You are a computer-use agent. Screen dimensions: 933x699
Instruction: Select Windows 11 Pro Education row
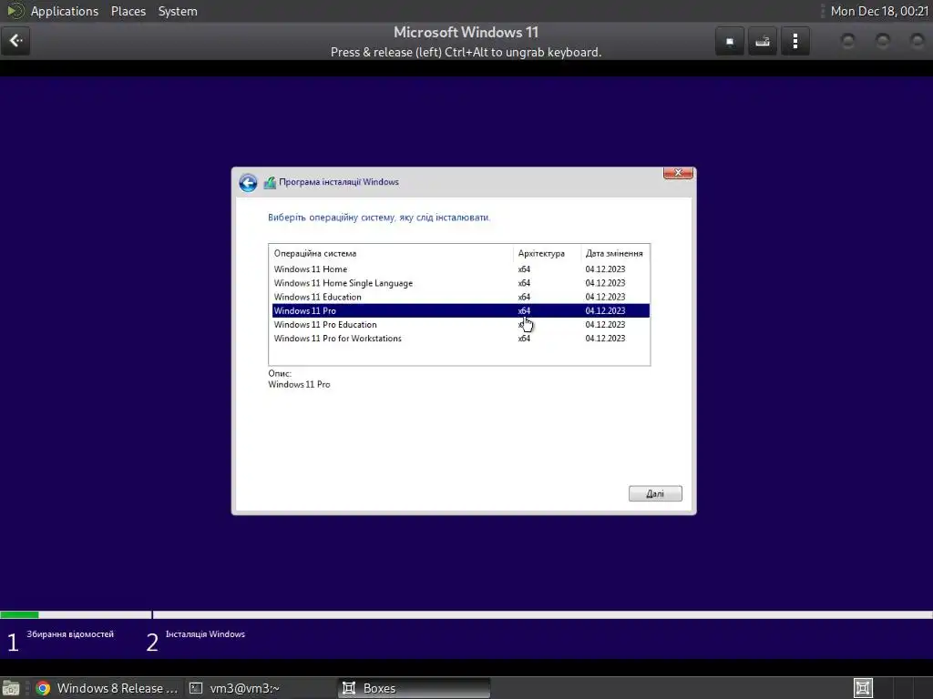pyautogui.click(x=460, y=325)
